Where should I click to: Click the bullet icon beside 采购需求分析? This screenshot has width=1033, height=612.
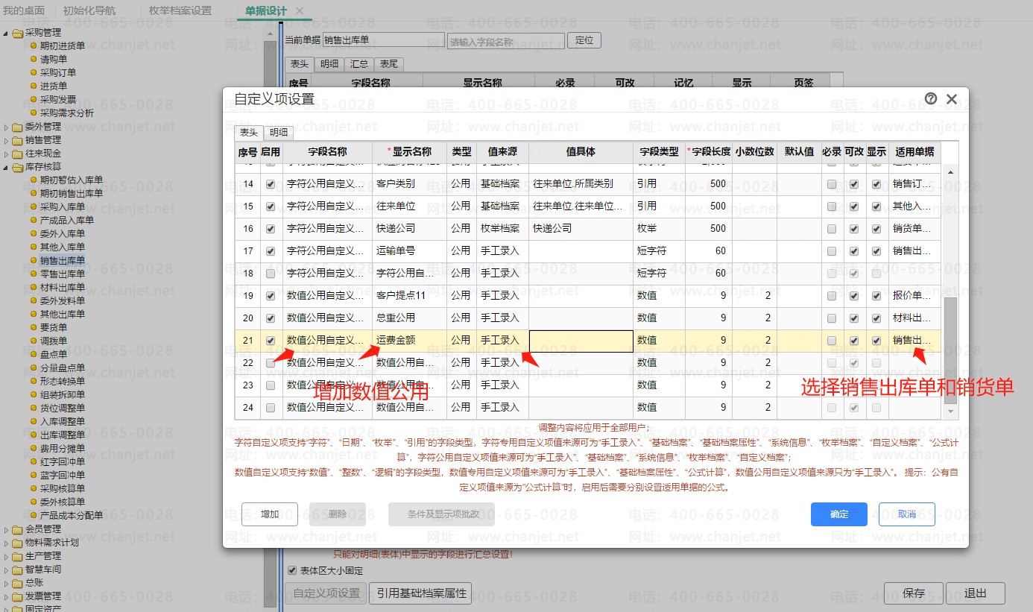[33, 113]
